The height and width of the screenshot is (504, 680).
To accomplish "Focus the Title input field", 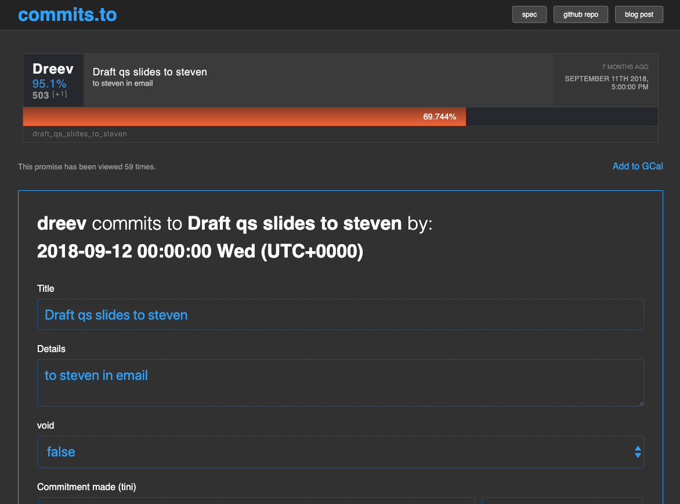I will [x=340, y=315].
